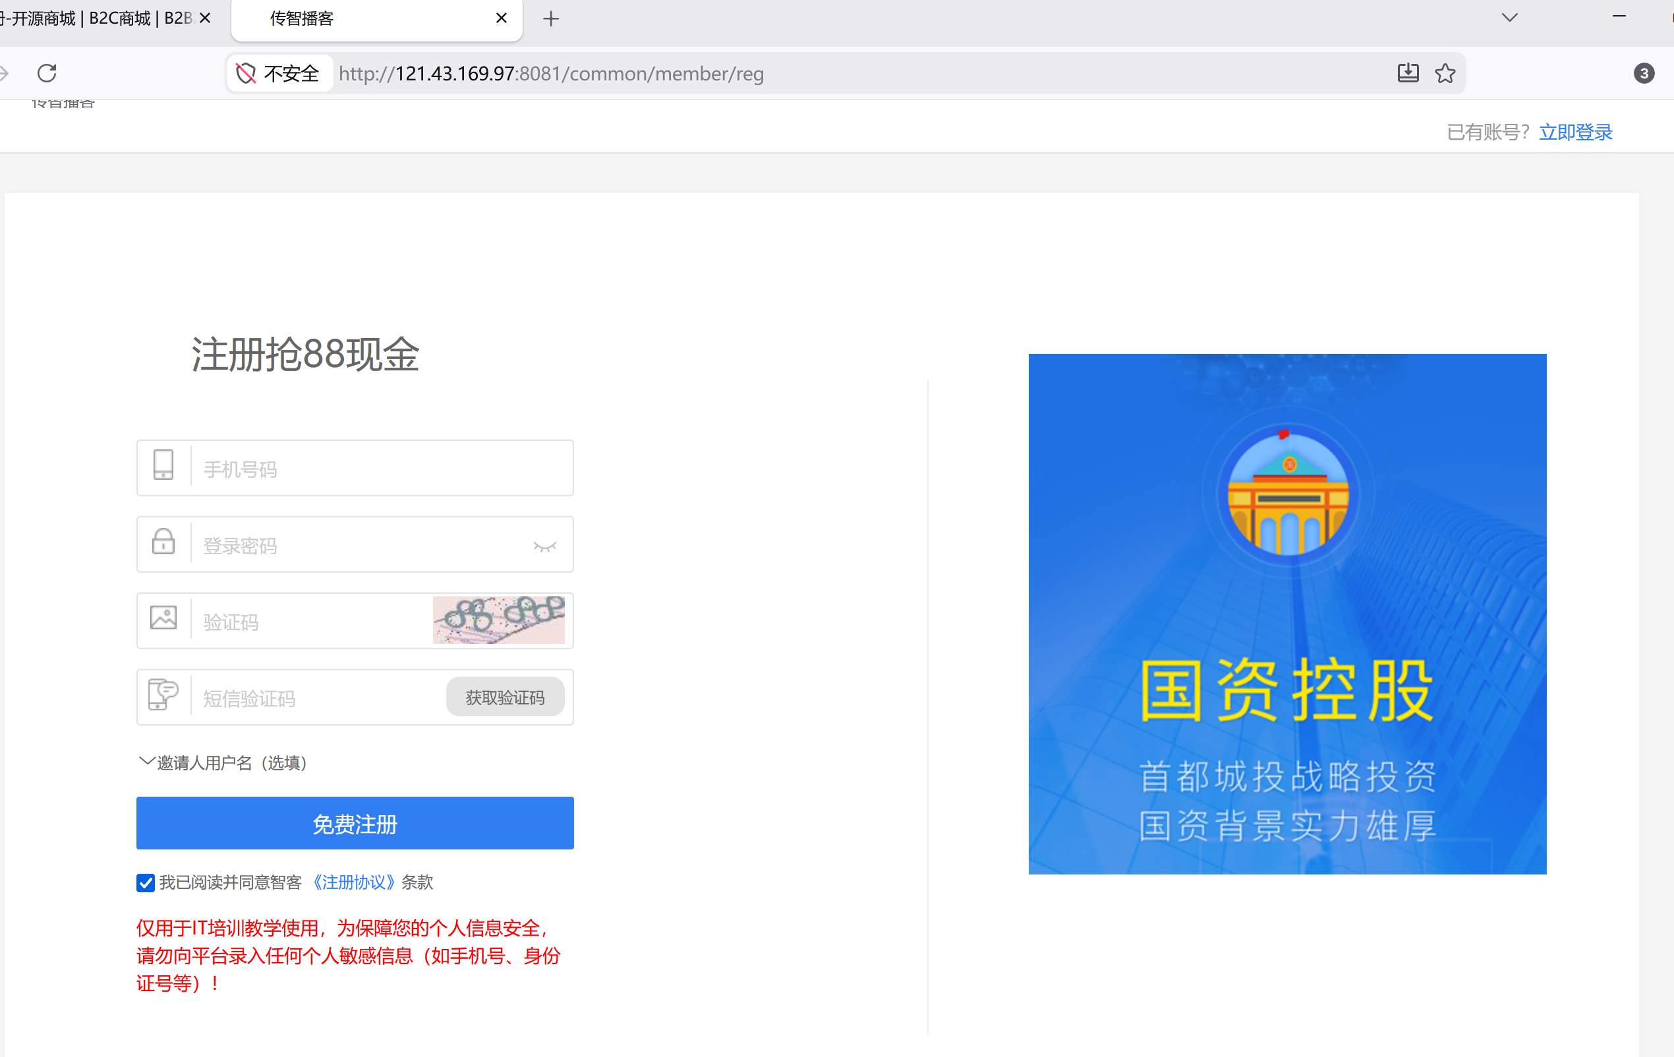Click the browser download icon
Viewport: 1674px width, 1057px height.
click(x=1408, y=73)
